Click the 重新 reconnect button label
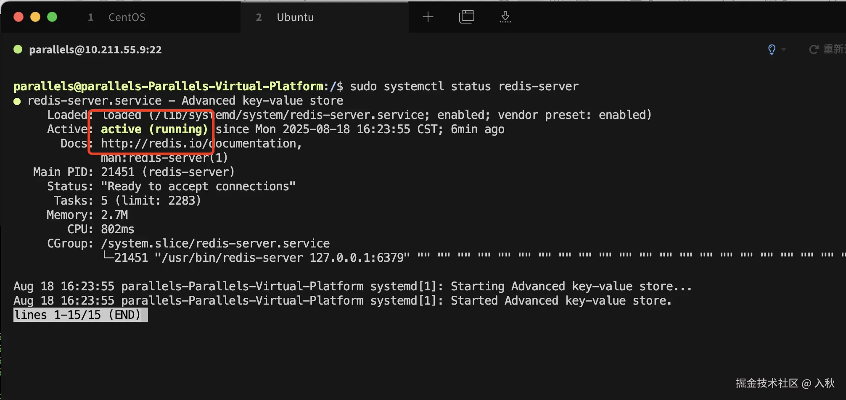Screen dimensions: 846x400 [x=833, y=50]
